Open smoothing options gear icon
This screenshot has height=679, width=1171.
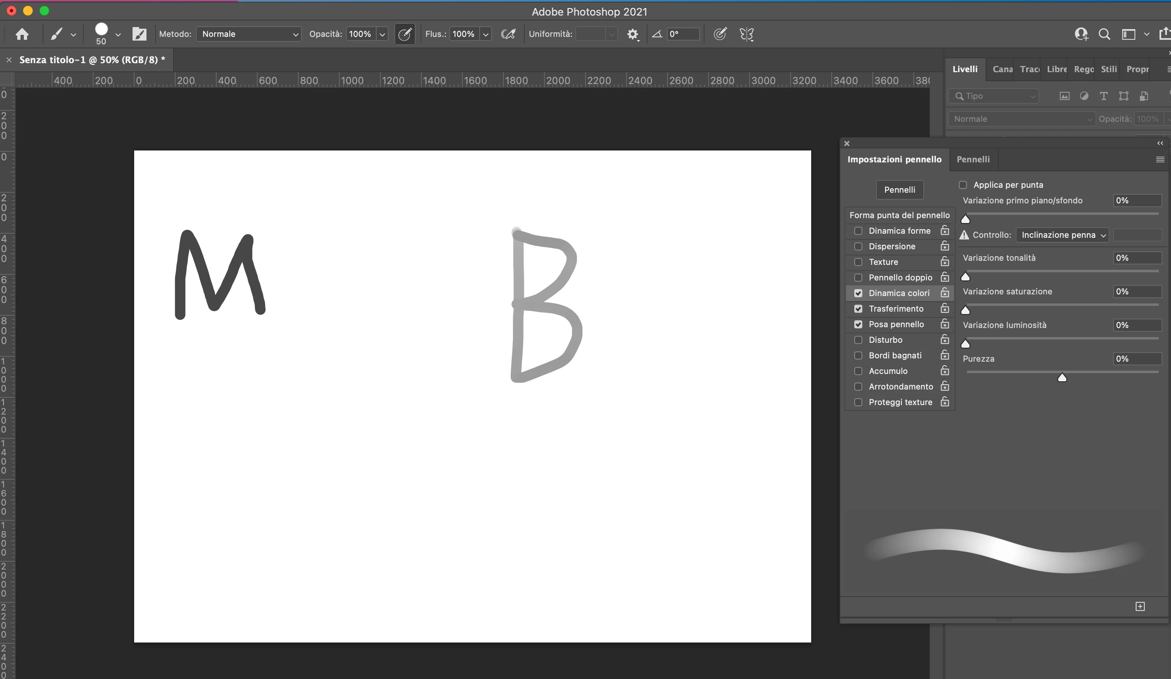click(632, 34)
